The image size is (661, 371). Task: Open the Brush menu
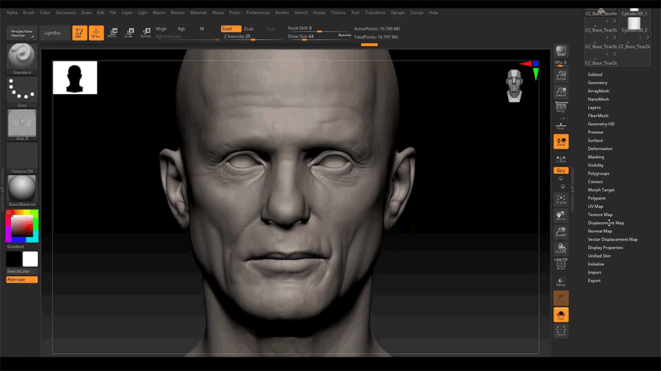pyautogui.click(x=28, y=12)
